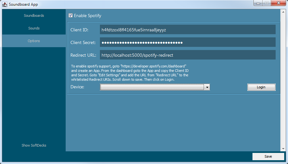Image resolution: width=288 pixels, height=164 pixels.
Task: Save the Spotify options
Action: (268, 156)
